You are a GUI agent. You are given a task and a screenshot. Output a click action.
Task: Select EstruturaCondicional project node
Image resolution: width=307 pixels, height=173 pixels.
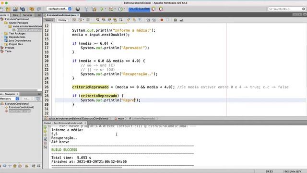click(x=17, y=19)
